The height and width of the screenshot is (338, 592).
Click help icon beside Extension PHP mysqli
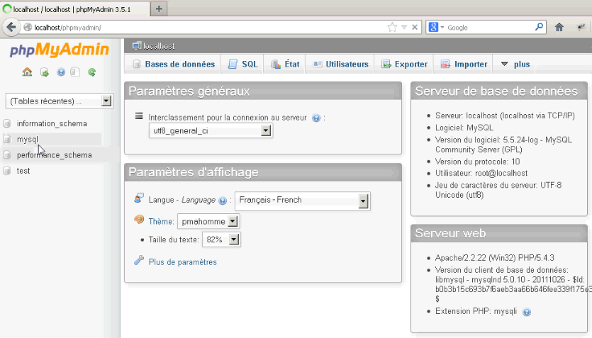click(x=527, y=312)
